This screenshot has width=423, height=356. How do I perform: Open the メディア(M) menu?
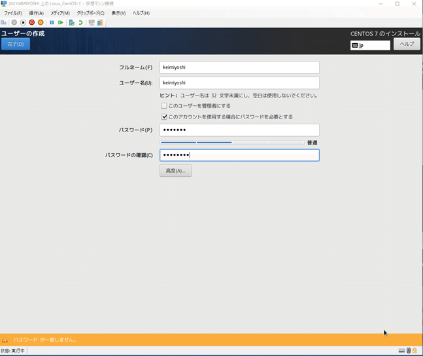pyautogui.click(x=60, y=13)
